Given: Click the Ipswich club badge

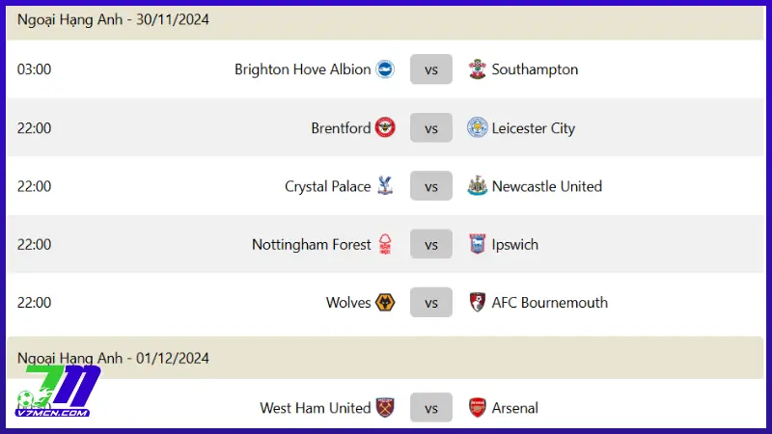Looking at the screenshot, I should [477, 244].
